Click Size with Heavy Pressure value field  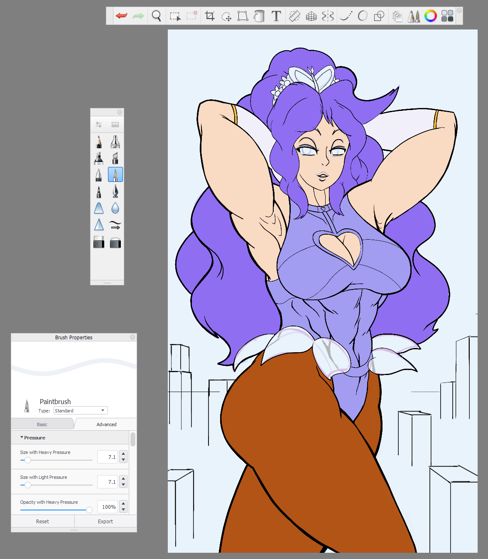tap(108, 457)
